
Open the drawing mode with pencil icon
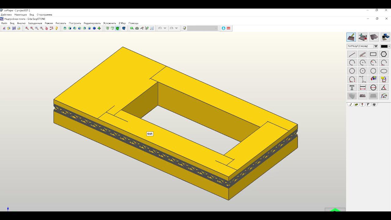pos(351,37)
